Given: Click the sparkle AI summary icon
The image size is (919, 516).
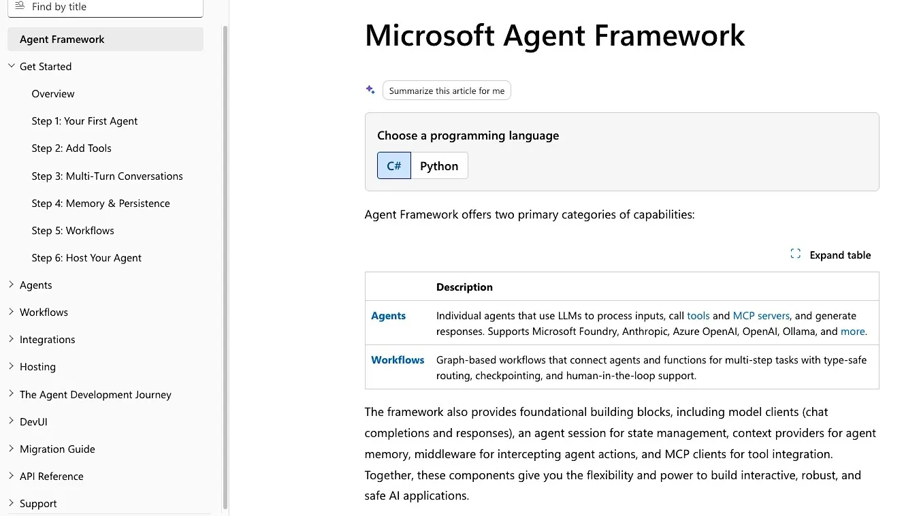Looking at the screenshot, I should coord(370,90).
